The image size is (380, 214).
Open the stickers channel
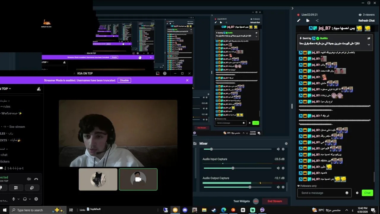[x=5, y=162]
